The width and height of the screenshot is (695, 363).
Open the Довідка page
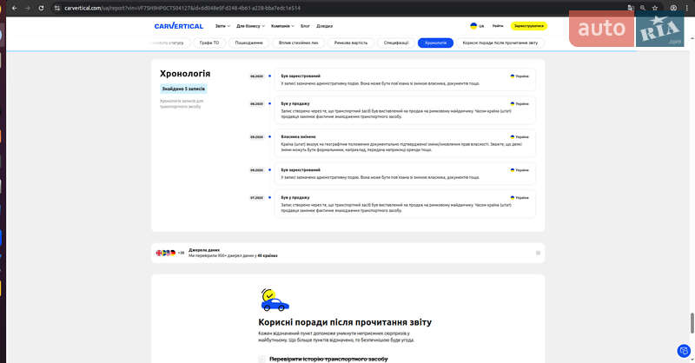(324, 27)
